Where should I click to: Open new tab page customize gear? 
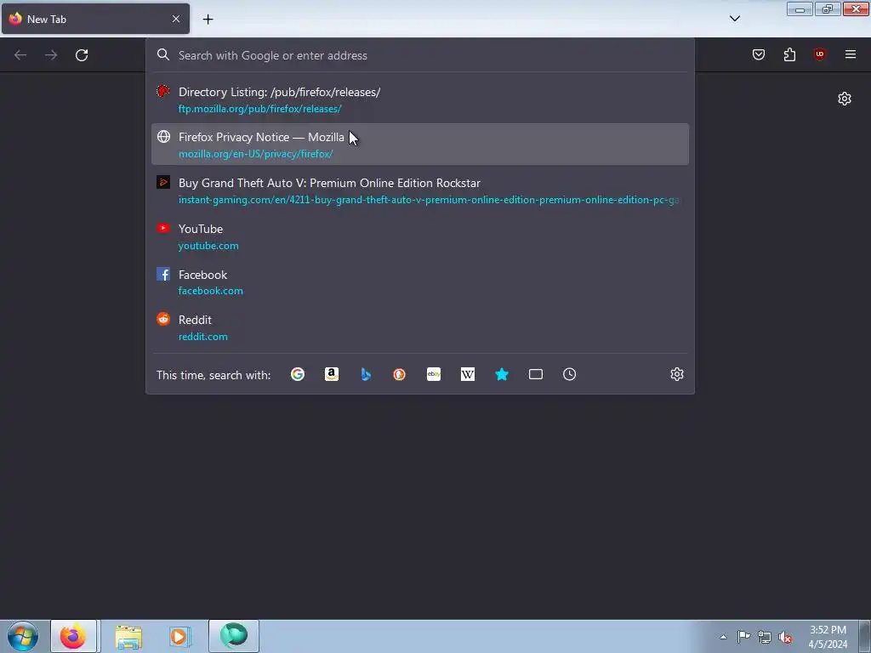(x=845, y=99)
